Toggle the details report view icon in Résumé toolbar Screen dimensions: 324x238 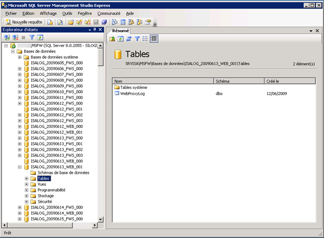click(x=154, y=39)
